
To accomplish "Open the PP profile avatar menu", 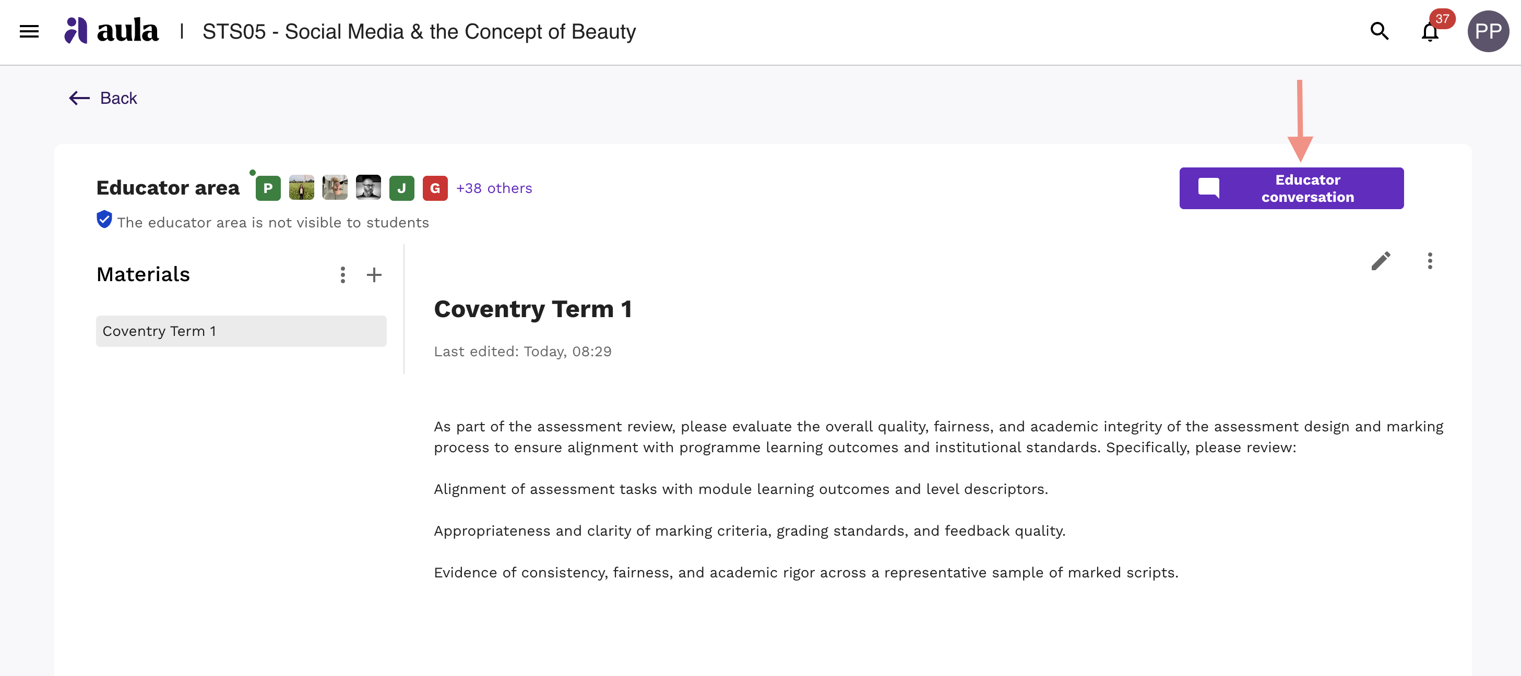I will click(x=1488, y=31).
